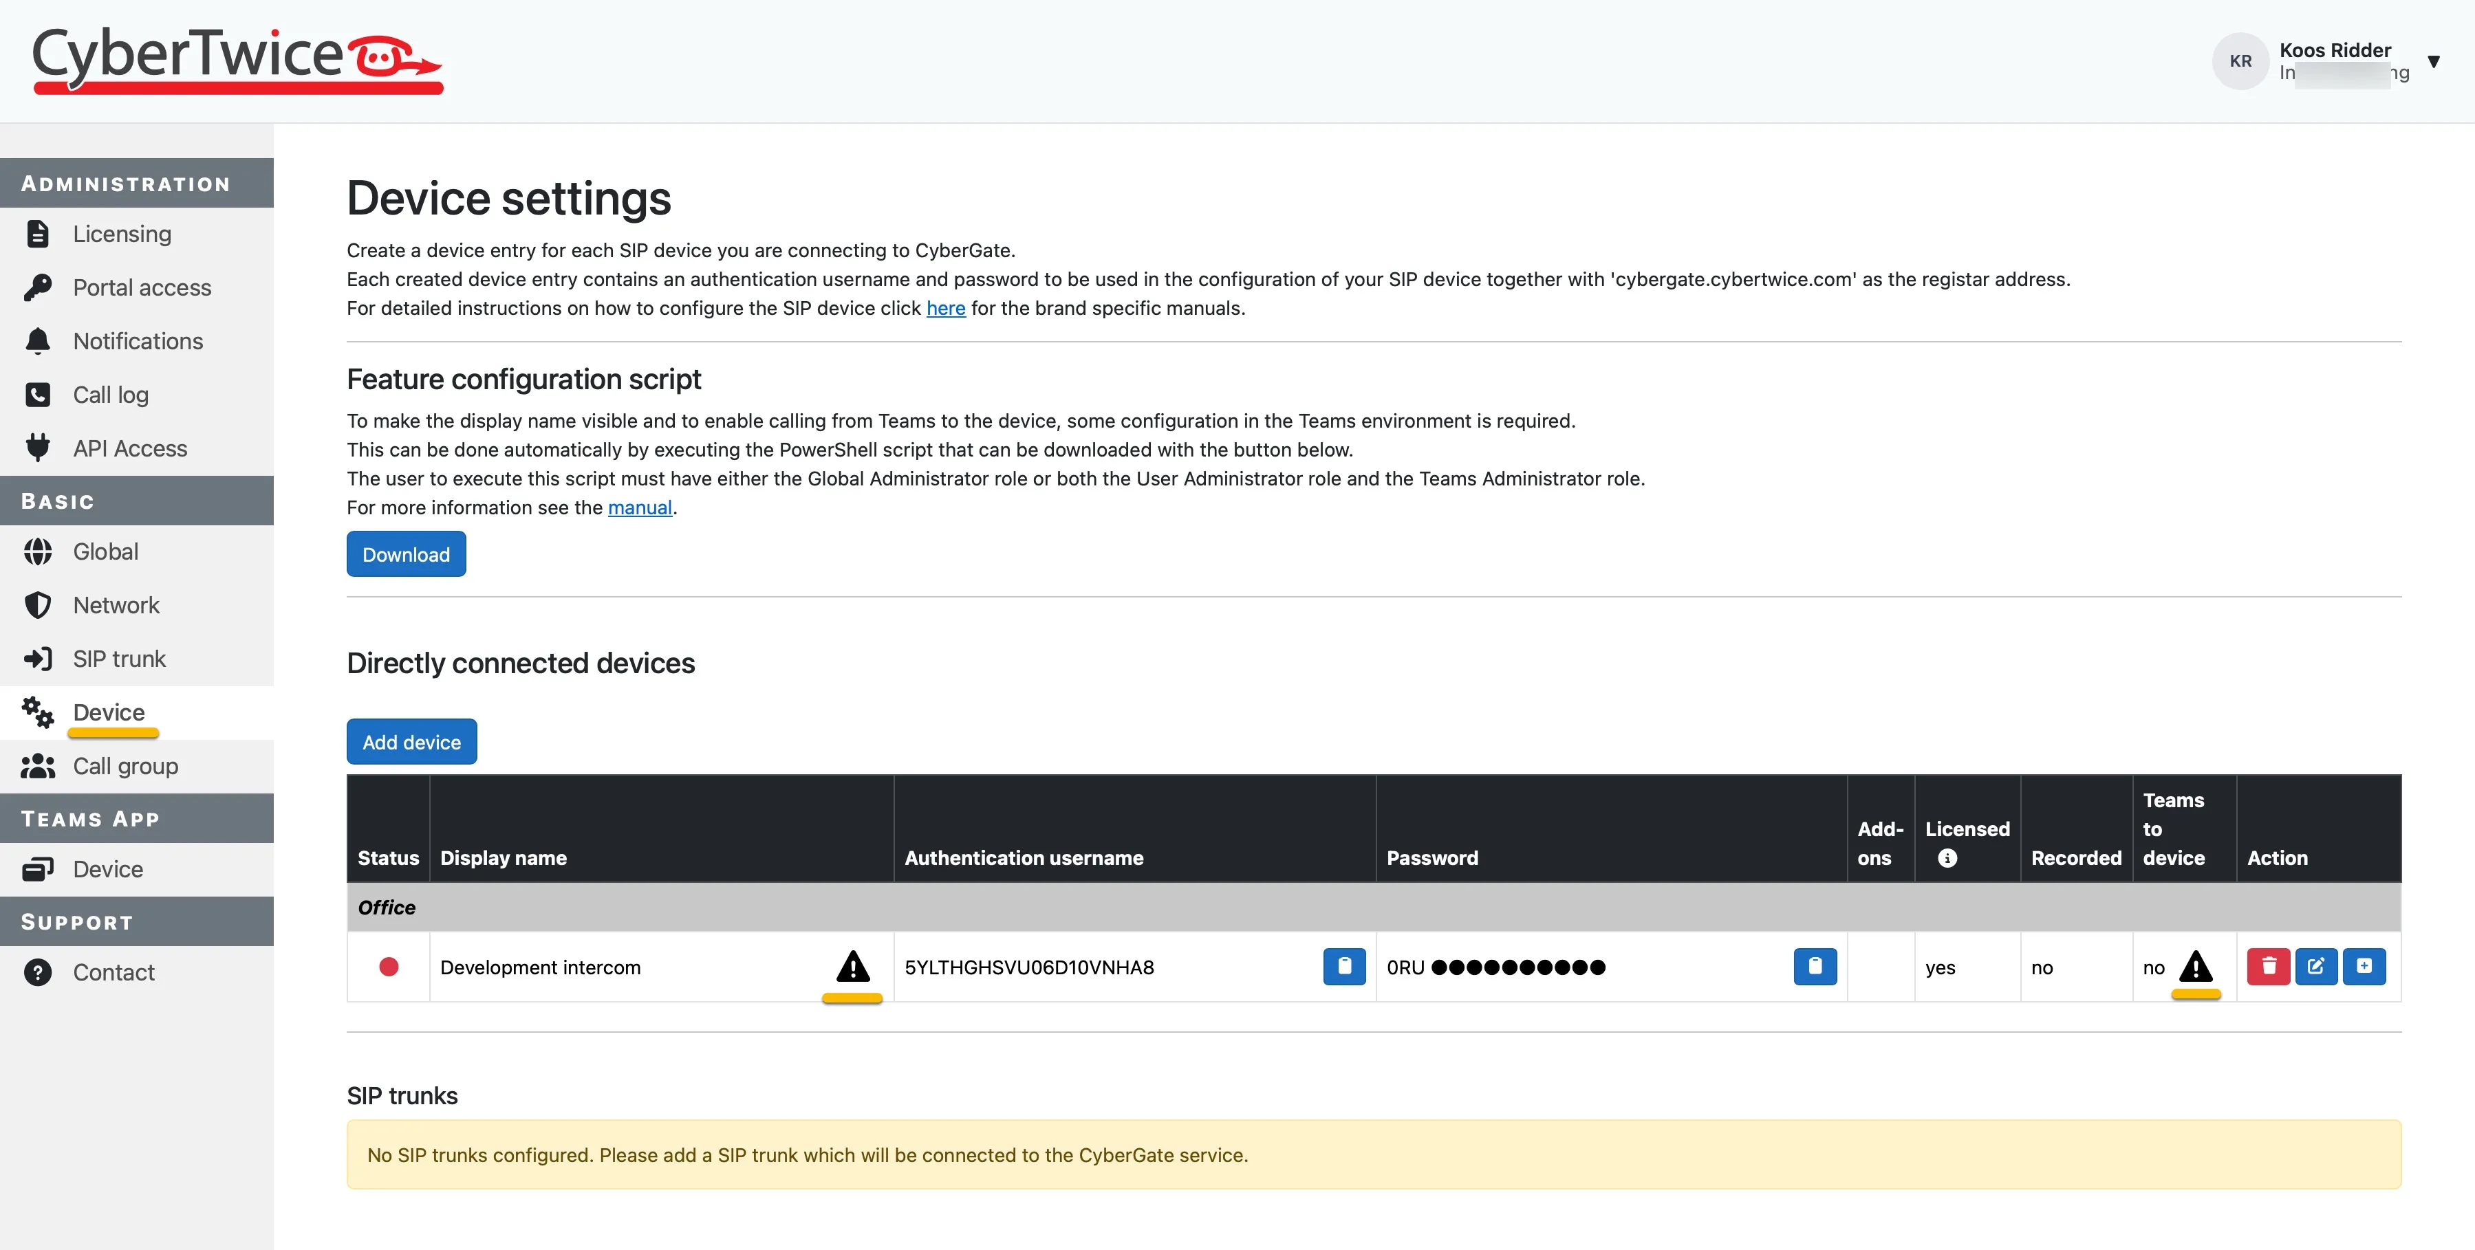
Task: Click the KR user avatar
Action: point(2240,61)
